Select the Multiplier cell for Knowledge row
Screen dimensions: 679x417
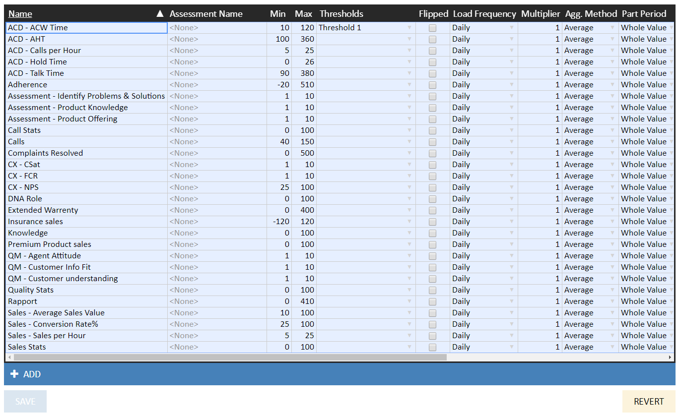(540, 233)
